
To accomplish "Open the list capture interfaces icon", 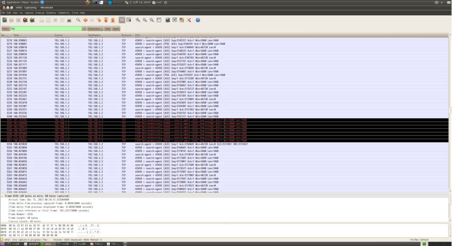I will click(x=4, y=20).
